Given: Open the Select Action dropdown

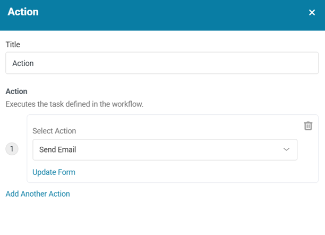Looking at the screenshot, I should pyautogui.click(x=165, y=150).
